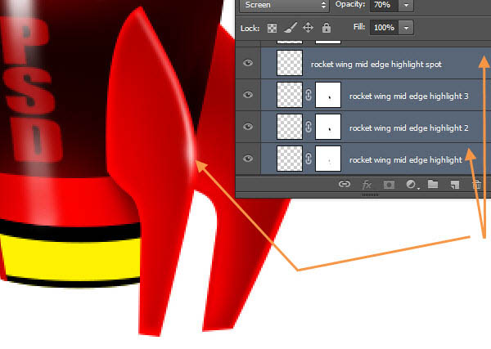Open the Fill slider dropdown arrow
Viewport: 491px width, 349px height.
(407, 28)
